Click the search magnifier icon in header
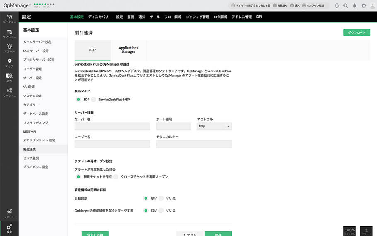This screenshot has height=236, width=377. point(346,5)
